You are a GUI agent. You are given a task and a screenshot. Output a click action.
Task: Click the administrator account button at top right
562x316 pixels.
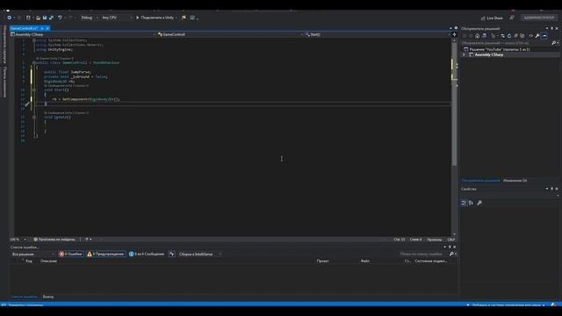click(x=538, y=18)
